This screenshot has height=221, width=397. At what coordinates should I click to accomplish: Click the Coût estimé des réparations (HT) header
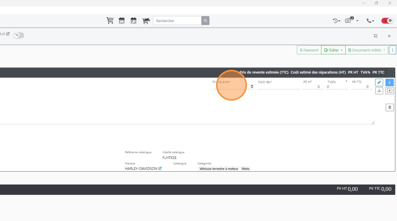coord(318,72)
